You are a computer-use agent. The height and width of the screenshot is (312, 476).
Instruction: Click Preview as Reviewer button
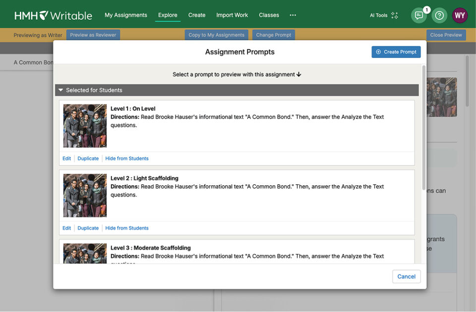pyautogui.click(x=93, y=35)
